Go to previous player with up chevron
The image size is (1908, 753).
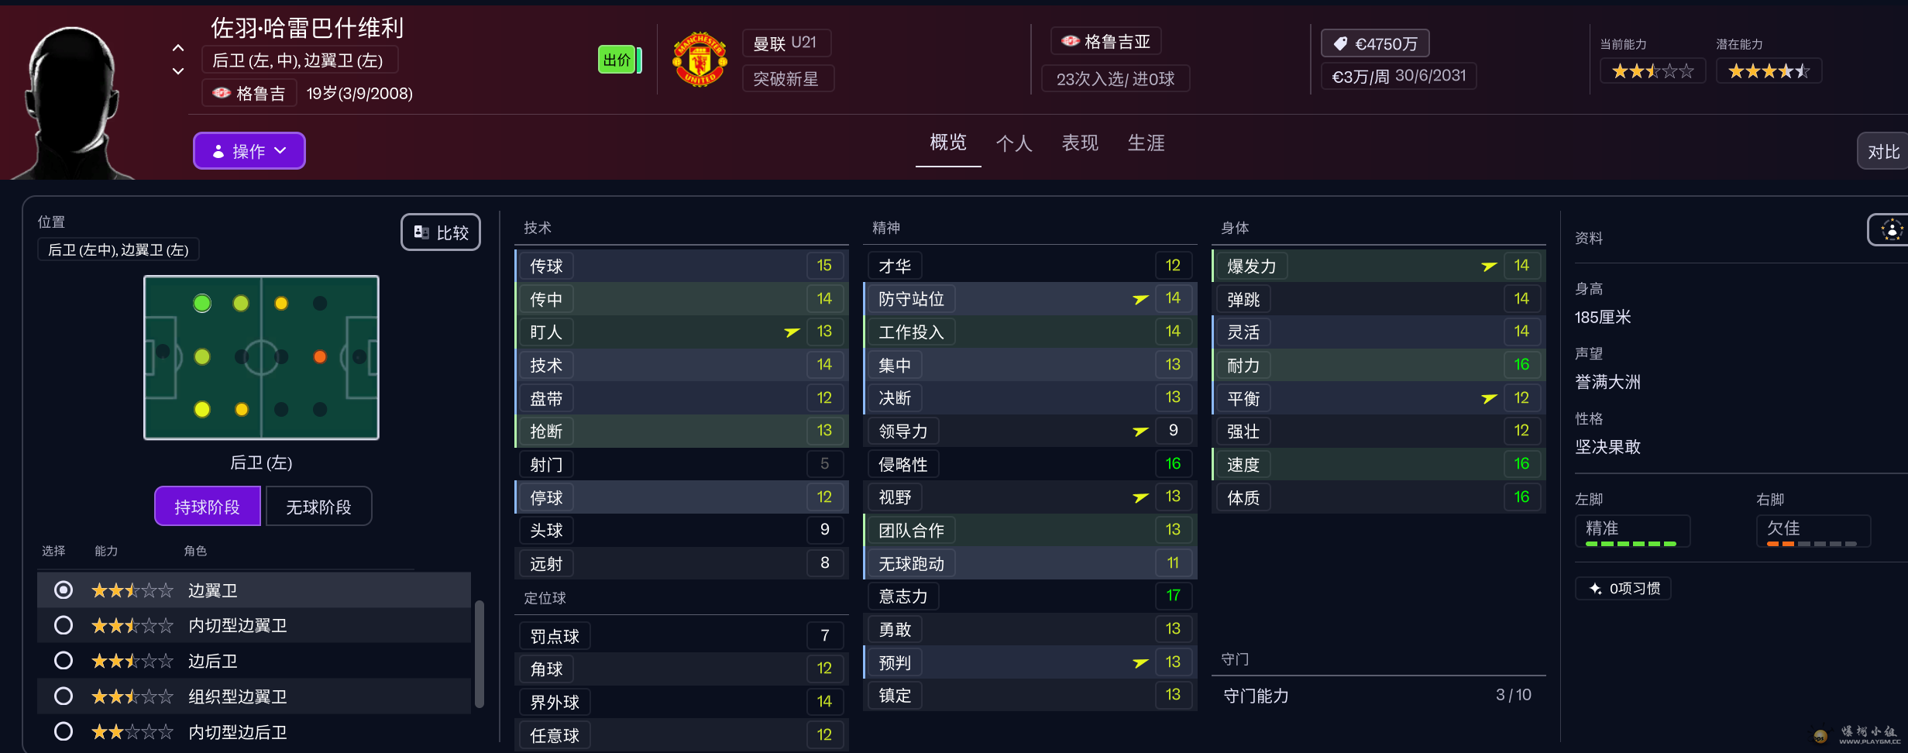178,48
